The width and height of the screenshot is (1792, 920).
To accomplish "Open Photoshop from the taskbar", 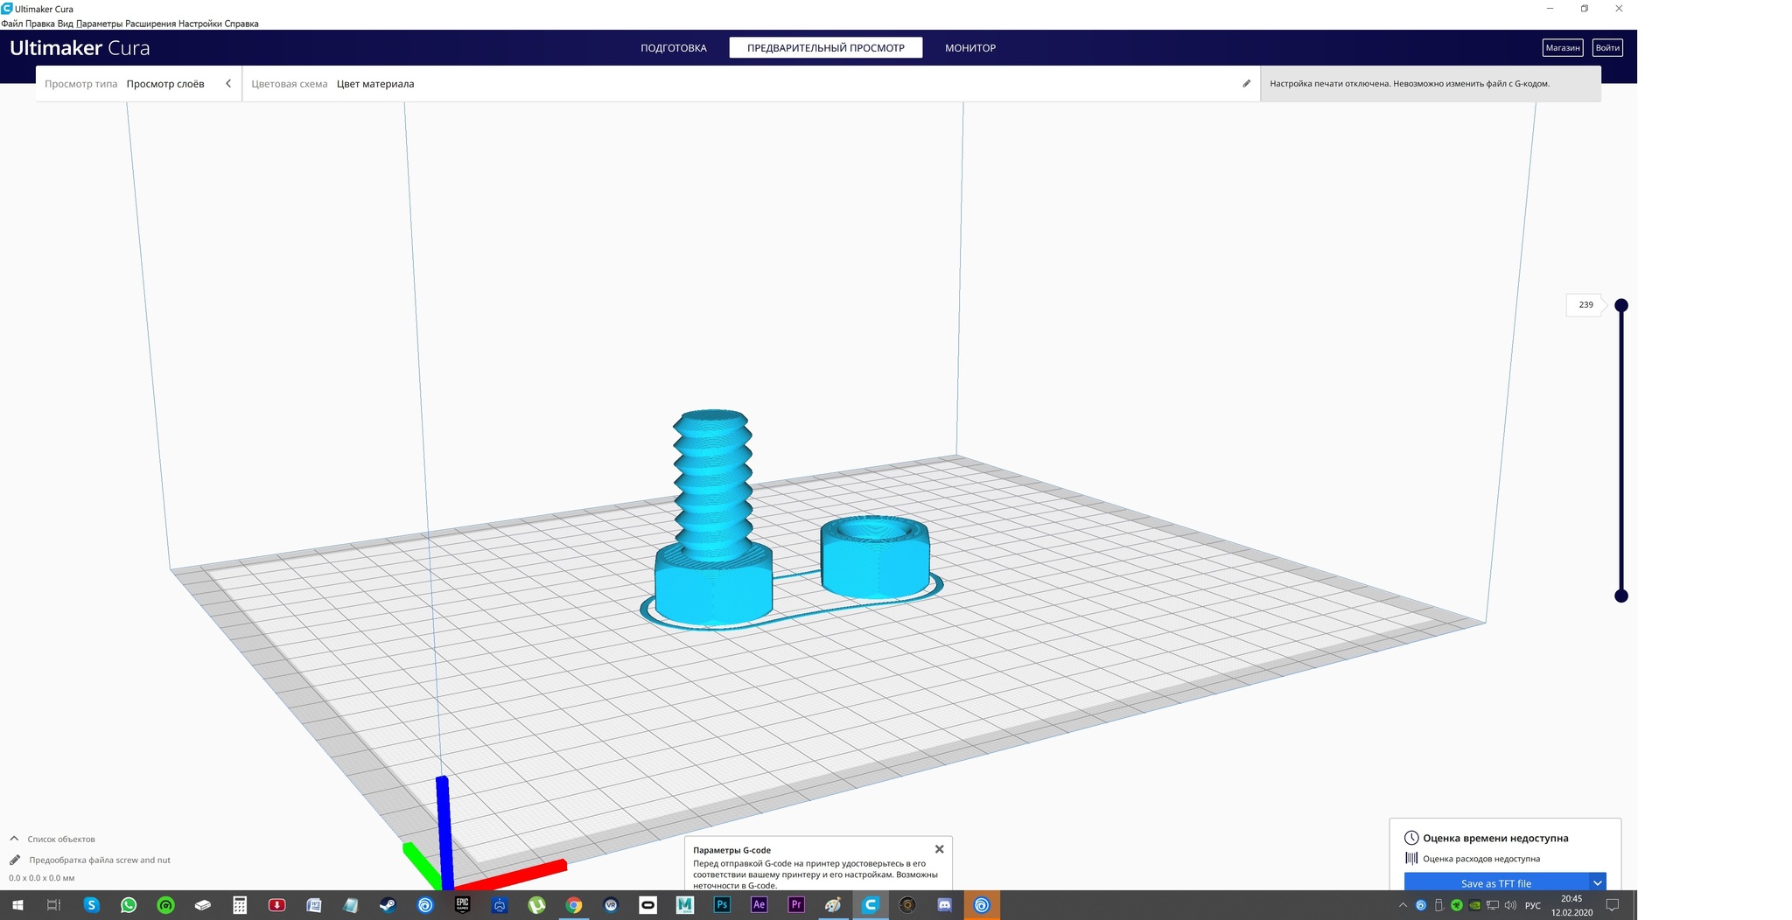I will [722, 905].
